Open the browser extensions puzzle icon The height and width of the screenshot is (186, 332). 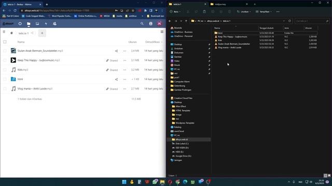145,10
